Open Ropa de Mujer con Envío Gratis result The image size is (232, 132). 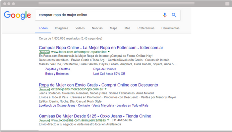(98, 85)
